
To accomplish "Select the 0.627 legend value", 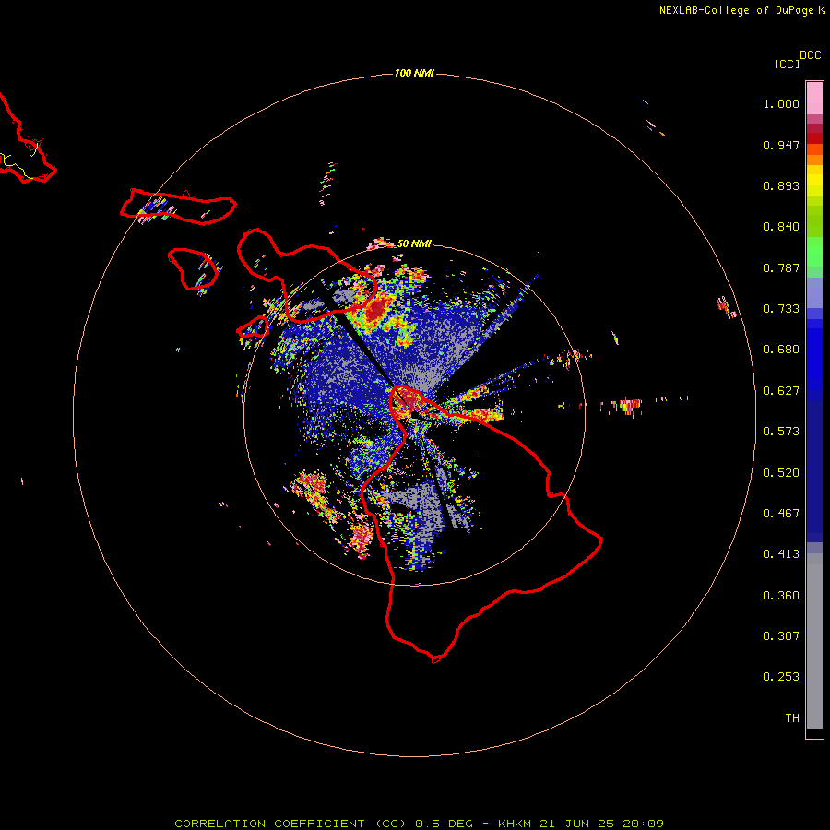I will [x=781, y=391].
